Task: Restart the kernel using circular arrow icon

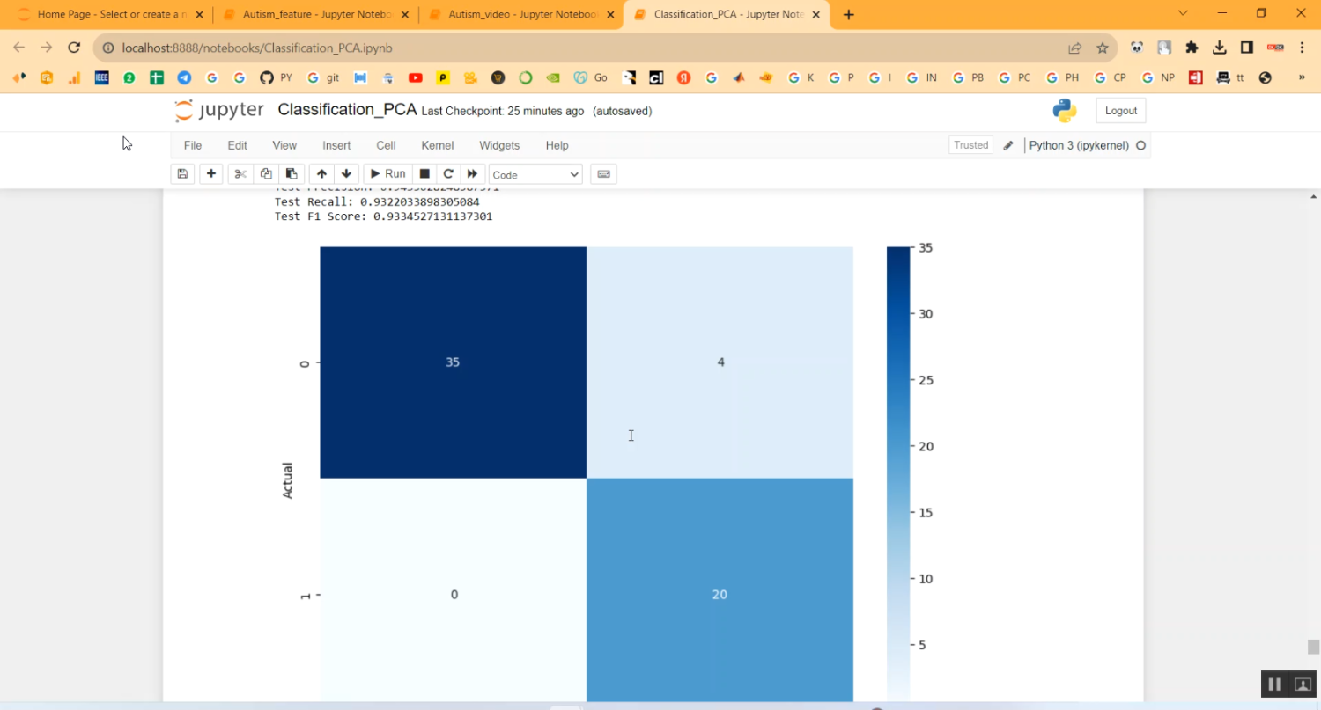Action: point(448,174)
